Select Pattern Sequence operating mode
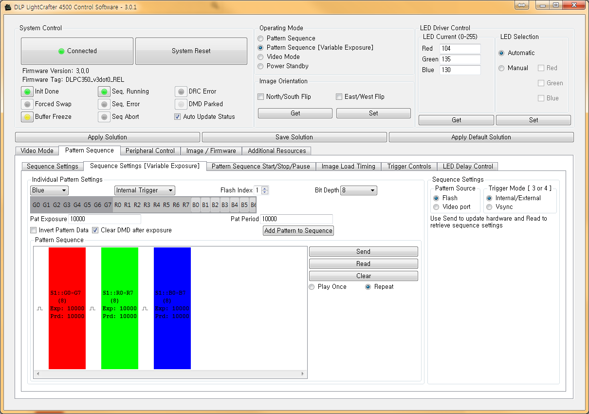589x414 pixels. pyautogui.click(x=261, y=38)
